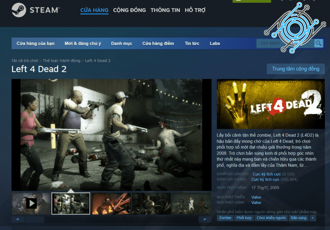Open the developer Valve link
330x230 pixels.
tap(256, 197)
